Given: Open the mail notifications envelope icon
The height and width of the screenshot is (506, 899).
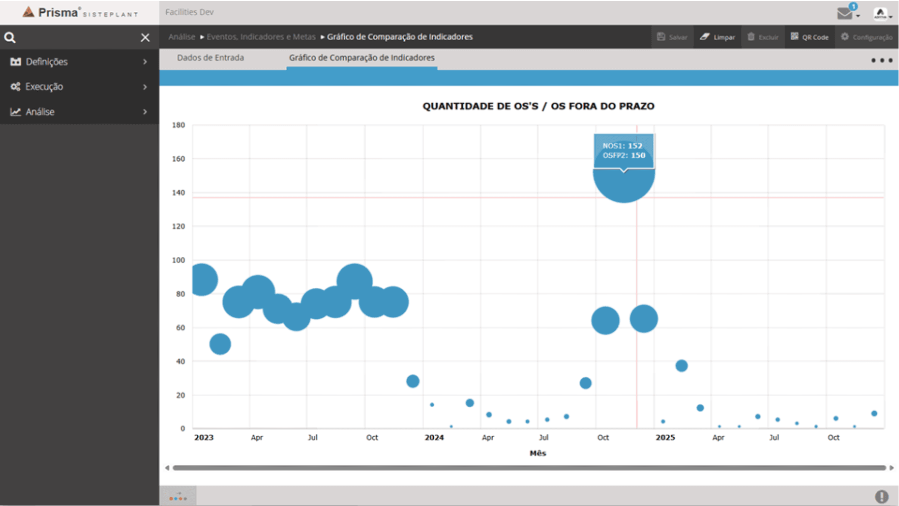Looking at the screenshot, I should coord(846,13).
